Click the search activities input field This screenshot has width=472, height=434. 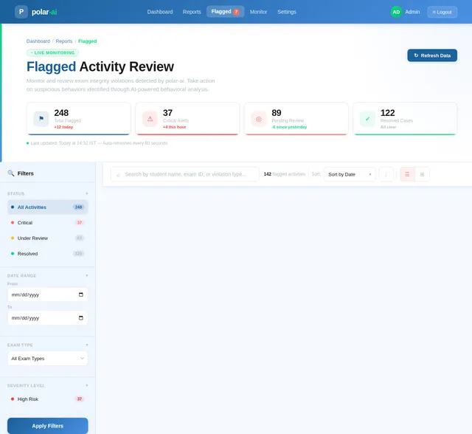185,174
